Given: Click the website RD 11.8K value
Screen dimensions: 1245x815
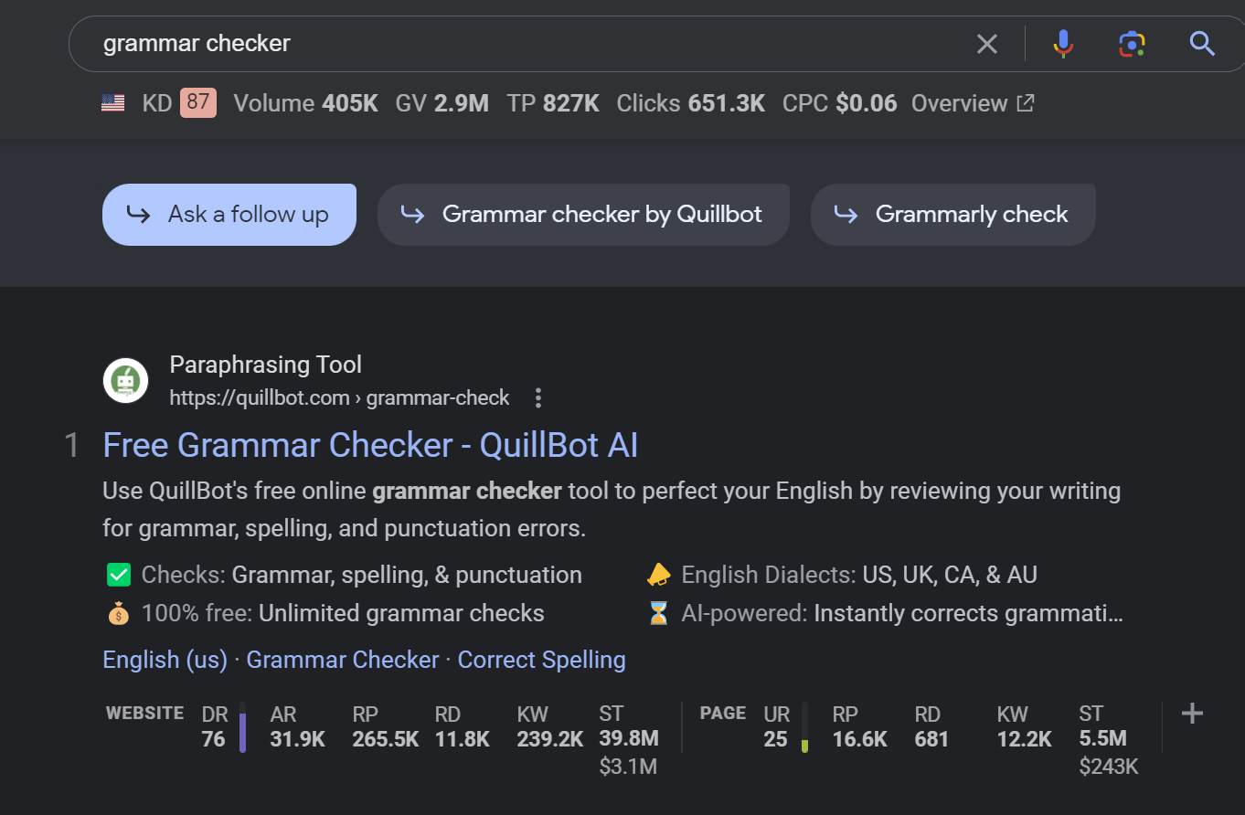Looking at the screenshot, I should click(x=463, y=738).
